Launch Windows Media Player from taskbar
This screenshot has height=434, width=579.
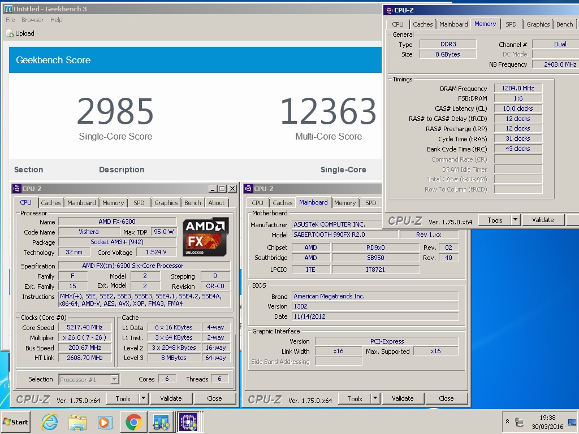[x=105, y=422]
